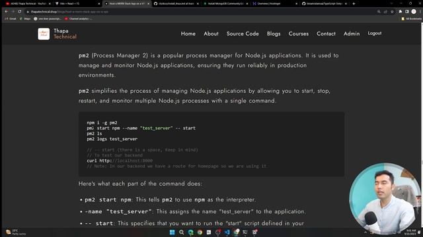Open the Channel analytics bookmark

click(x=79, y=19)
